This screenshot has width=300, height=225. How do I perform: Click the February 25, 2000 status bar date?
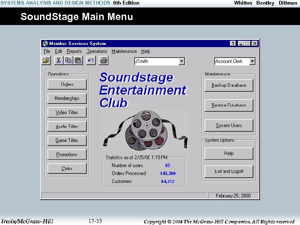pyautogui.click(x=233, y=196)
